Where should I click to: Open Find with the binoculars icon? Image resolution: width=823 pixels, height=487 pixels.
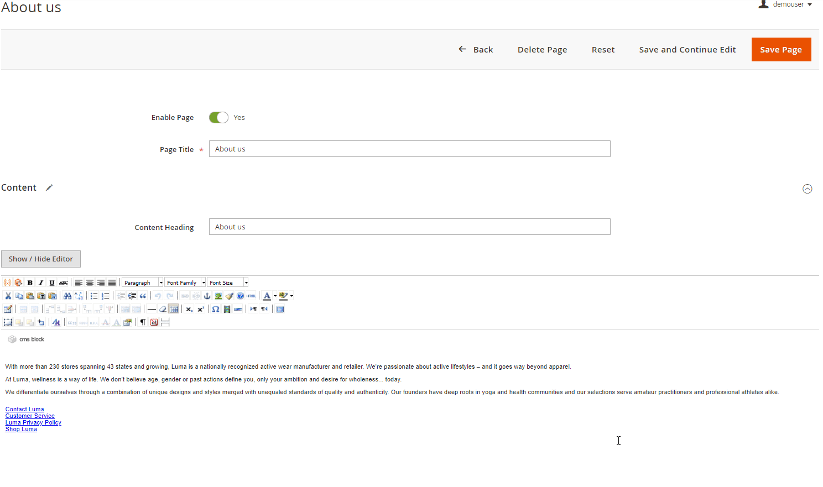[x=67, y=296]
